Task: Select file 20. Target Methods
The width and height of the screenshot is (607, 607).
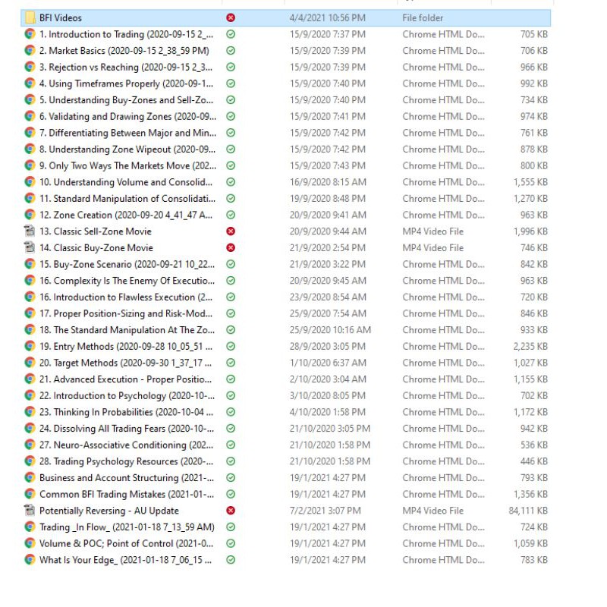Action: click(126, 363)
